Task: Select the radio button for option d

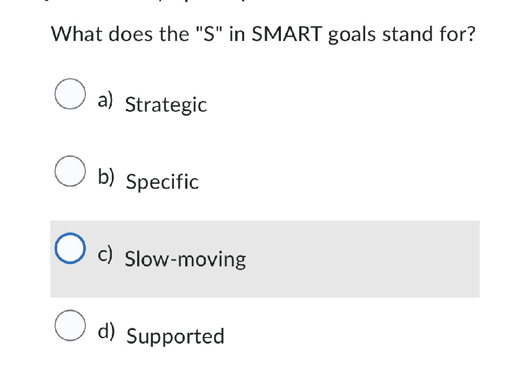Action: (69, 325)
